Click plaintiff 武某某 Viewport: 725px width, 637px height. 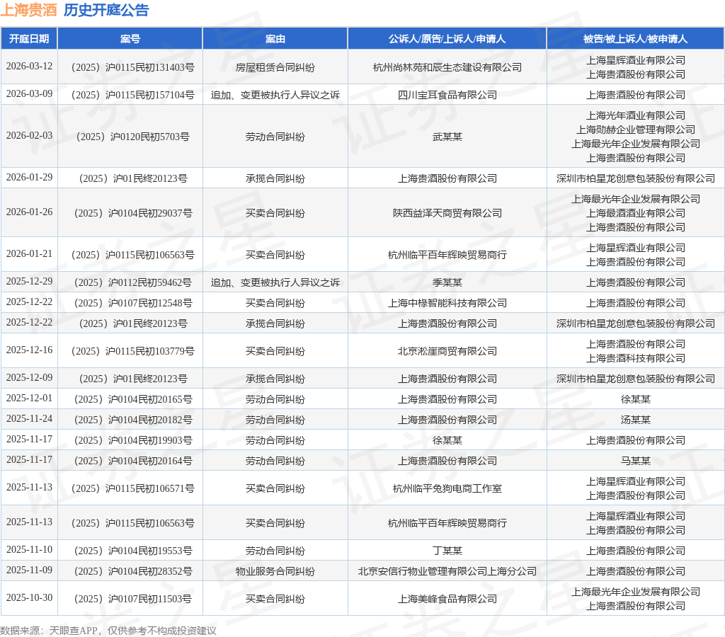tap(447, 137)
